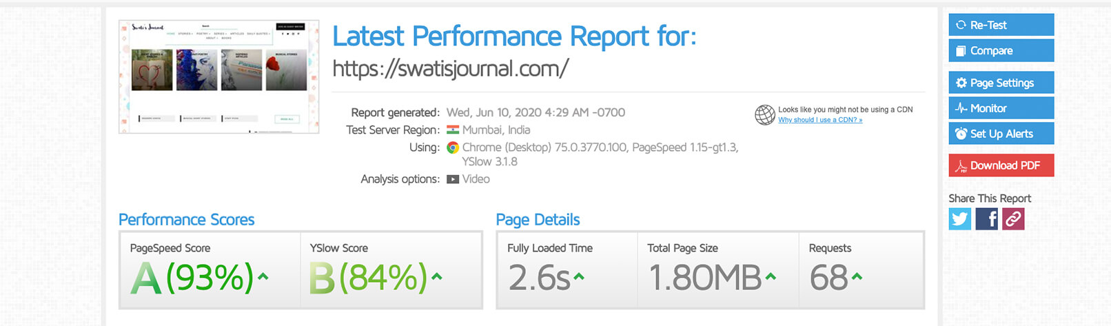This screenshot has width=1111, height=326.
Task: Download the report as PDF
Action: (x=1001, y=165)
